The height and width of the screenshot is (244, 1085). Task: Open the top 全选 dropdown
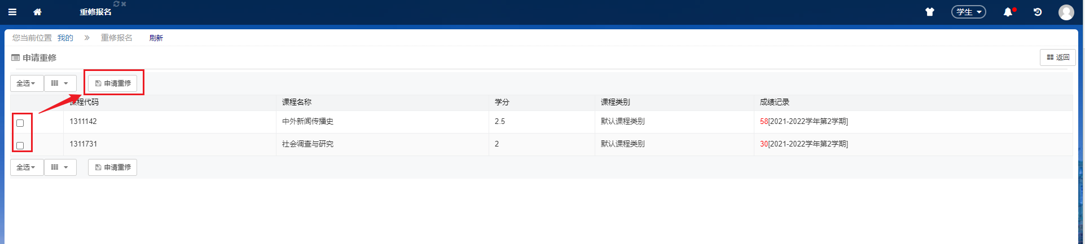(27, 83)
